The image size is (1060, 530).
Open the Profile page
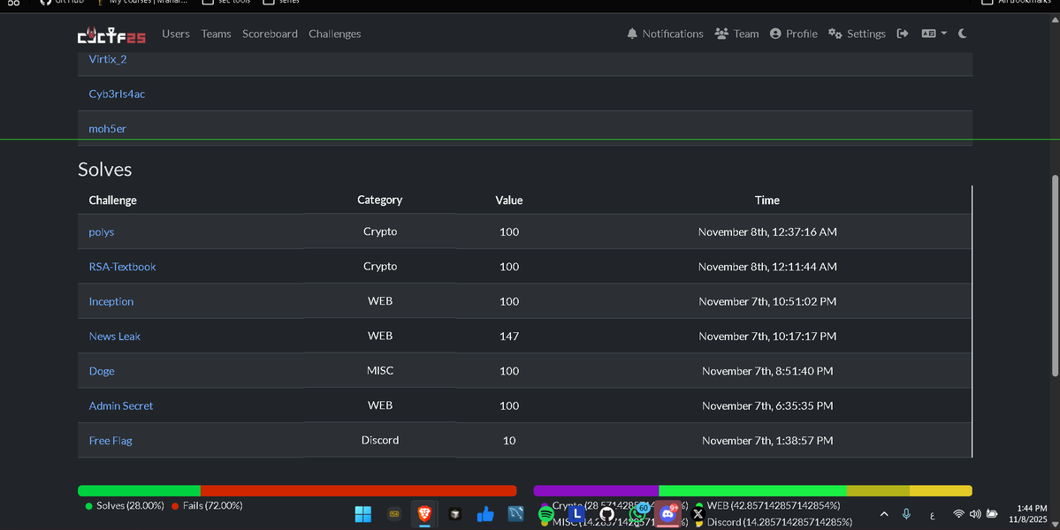pos(794,34)
